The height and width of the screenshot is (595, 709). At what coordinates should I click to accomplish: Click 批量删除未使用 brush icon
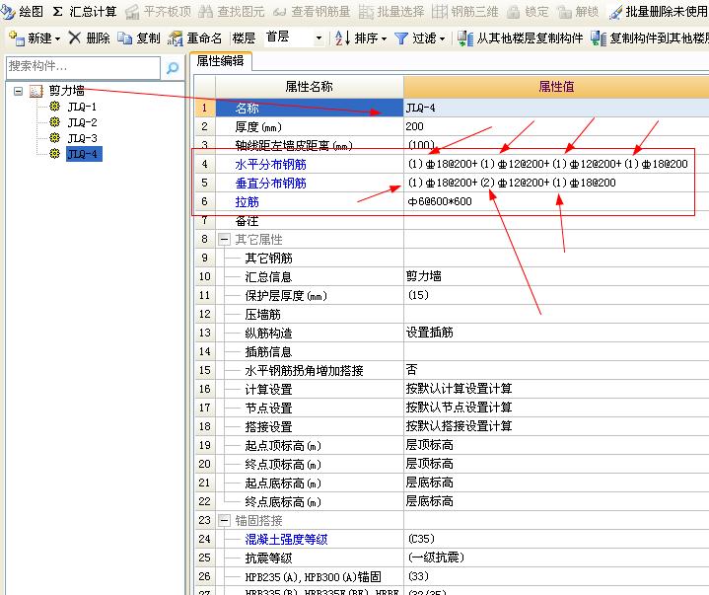point(616,12)
